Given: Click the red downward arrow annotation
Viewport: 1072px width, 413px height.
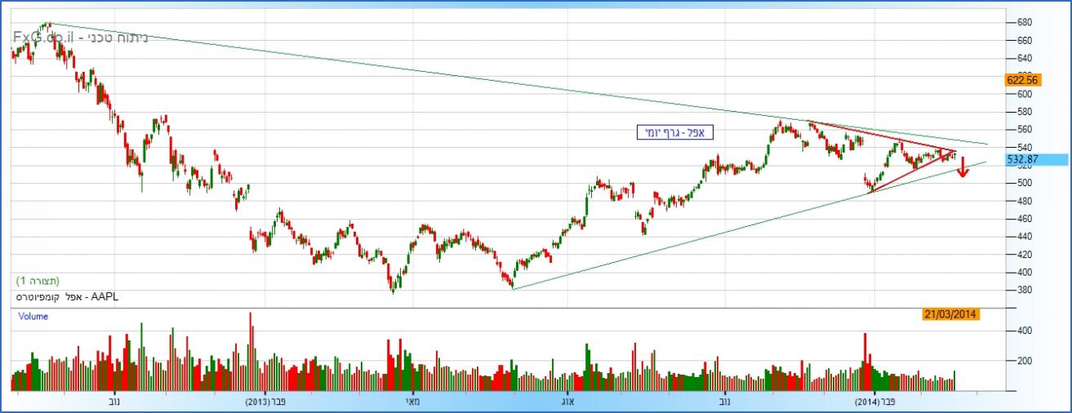Looking at the screenshot, I should pos(963,168).
